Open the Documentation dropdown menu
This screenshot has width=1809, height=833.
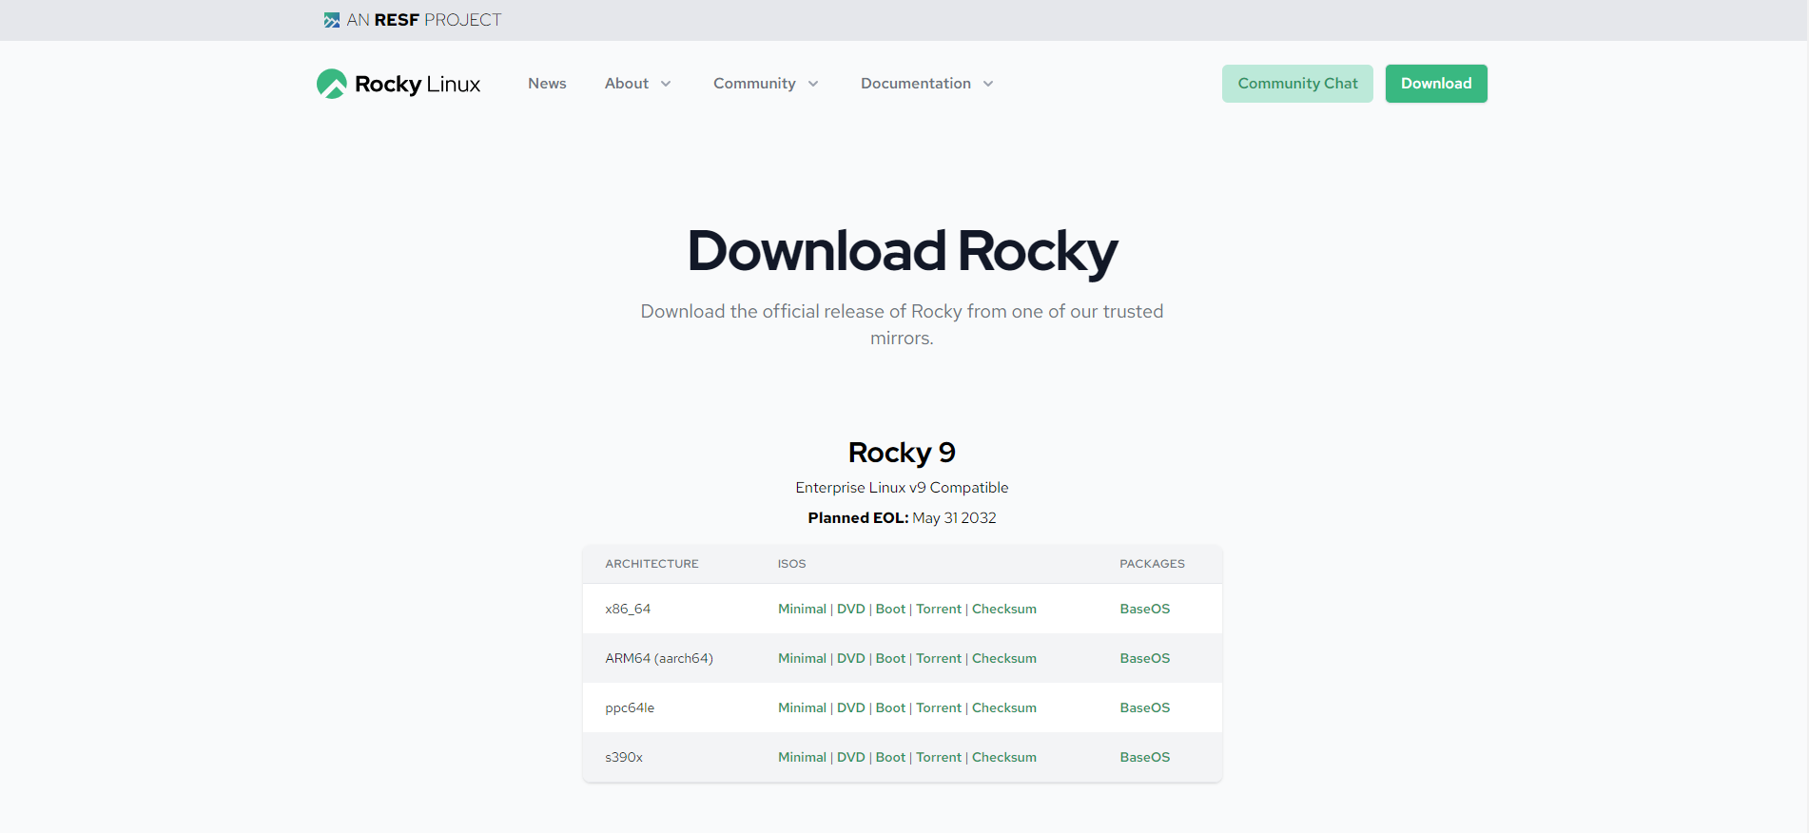[x=926, y=84]
